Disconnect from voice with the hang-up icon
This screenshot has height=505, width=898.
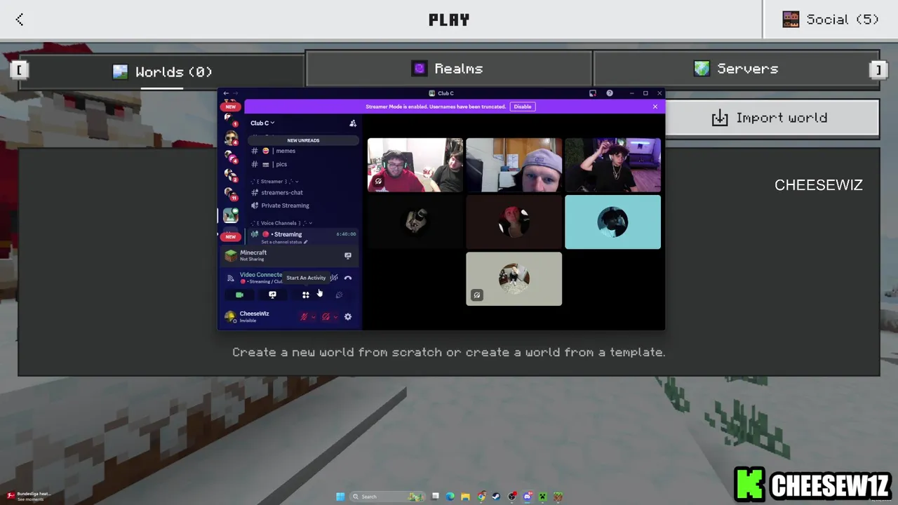click(348, 278)
